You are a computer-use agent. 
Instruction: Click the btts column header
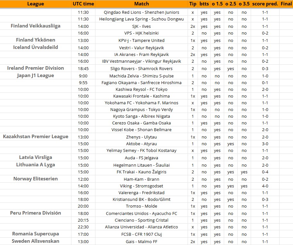click(x=204, y=4)
